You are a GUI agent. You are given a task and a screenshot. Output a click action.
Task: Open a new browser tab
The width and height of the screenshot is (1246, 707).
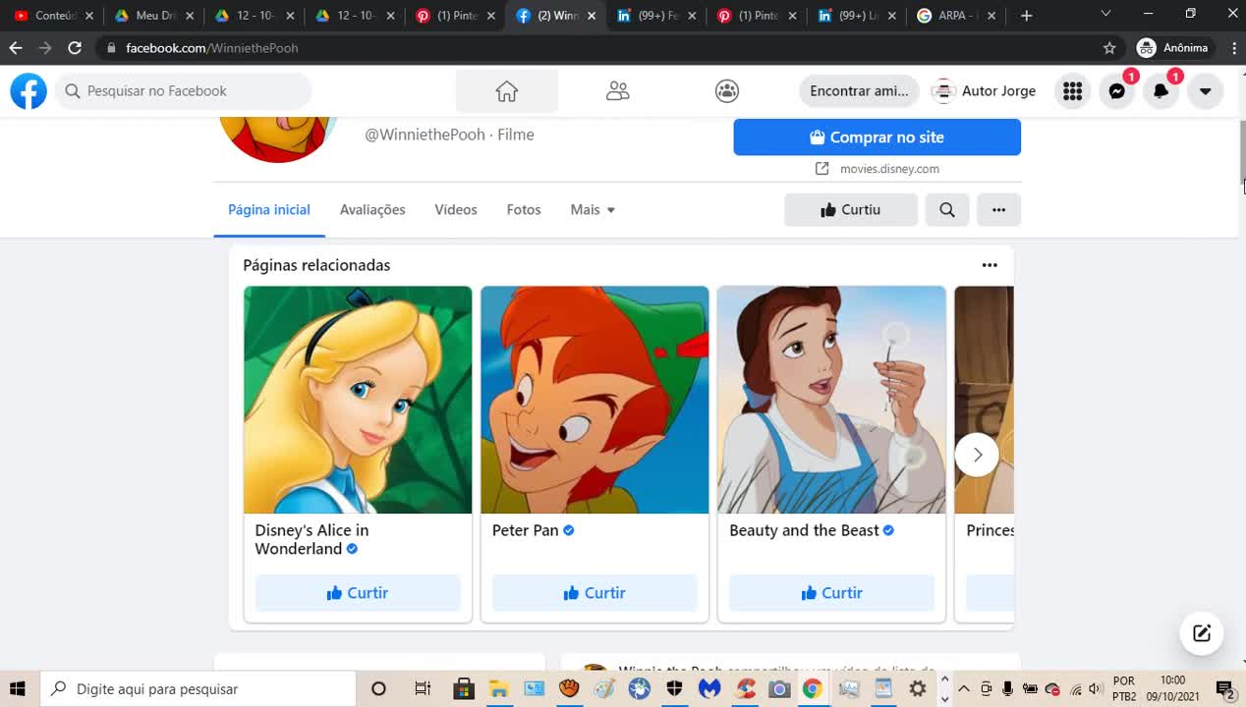pos(1026,16)
